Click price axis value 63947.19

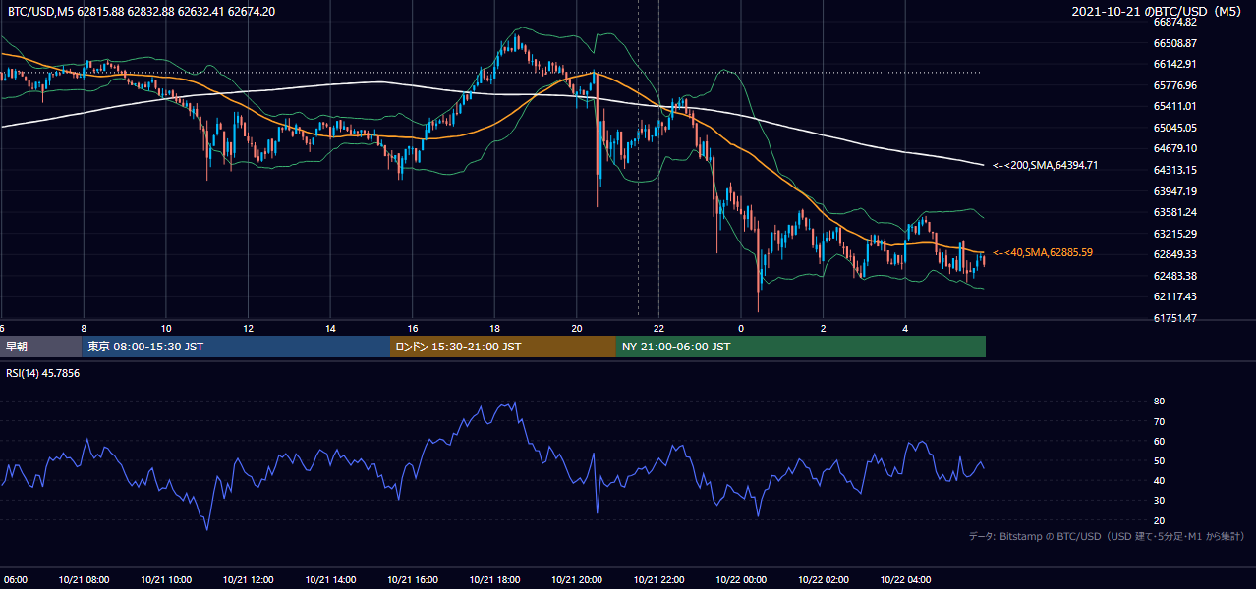point(1174,191)
